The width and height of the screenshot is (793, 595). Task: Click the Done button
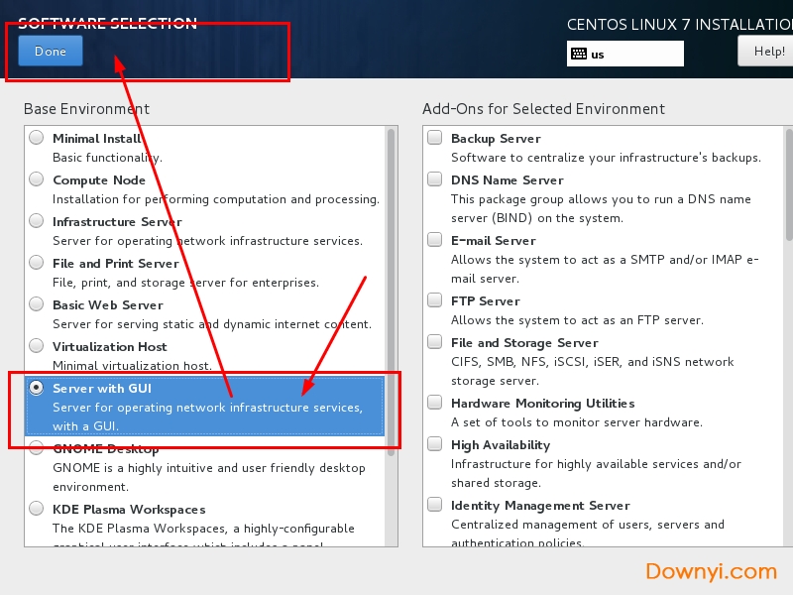(x=51, y=52)
